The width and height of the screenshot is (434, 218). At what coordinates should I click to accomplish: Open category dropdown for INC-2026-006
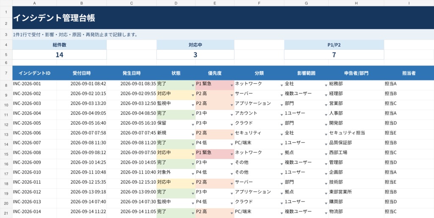(281, 135)
